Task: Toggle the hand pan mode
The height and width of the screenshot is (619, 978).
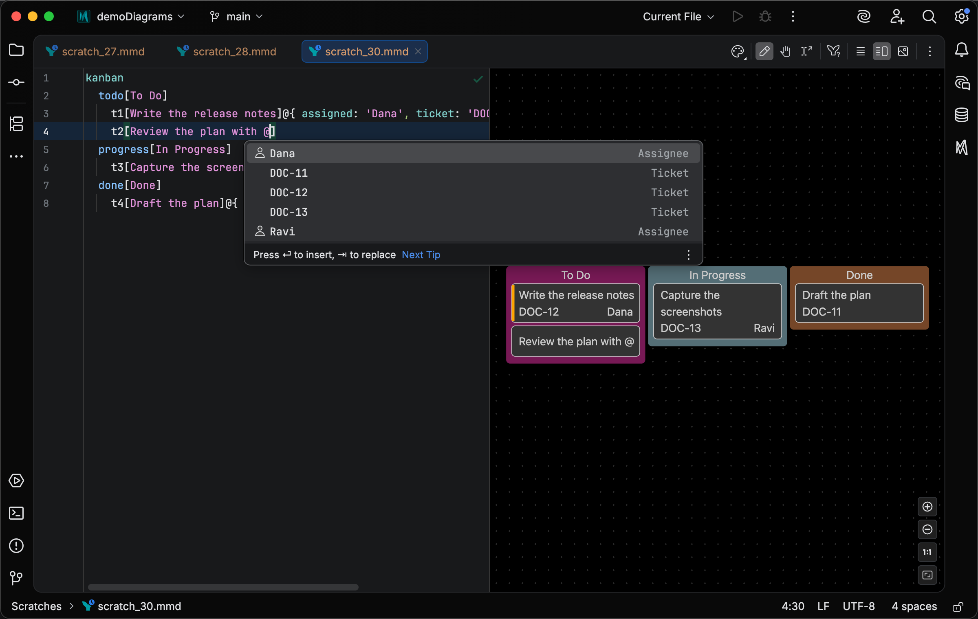Action: 785,52
